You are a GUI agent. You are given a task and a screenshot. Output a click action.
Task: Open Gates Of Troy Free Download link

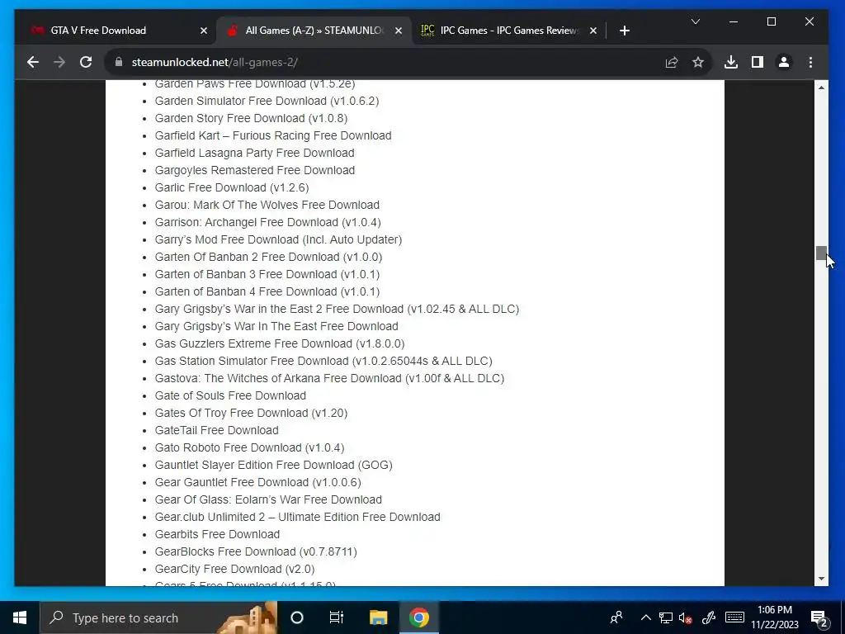[x=251, y=413]
